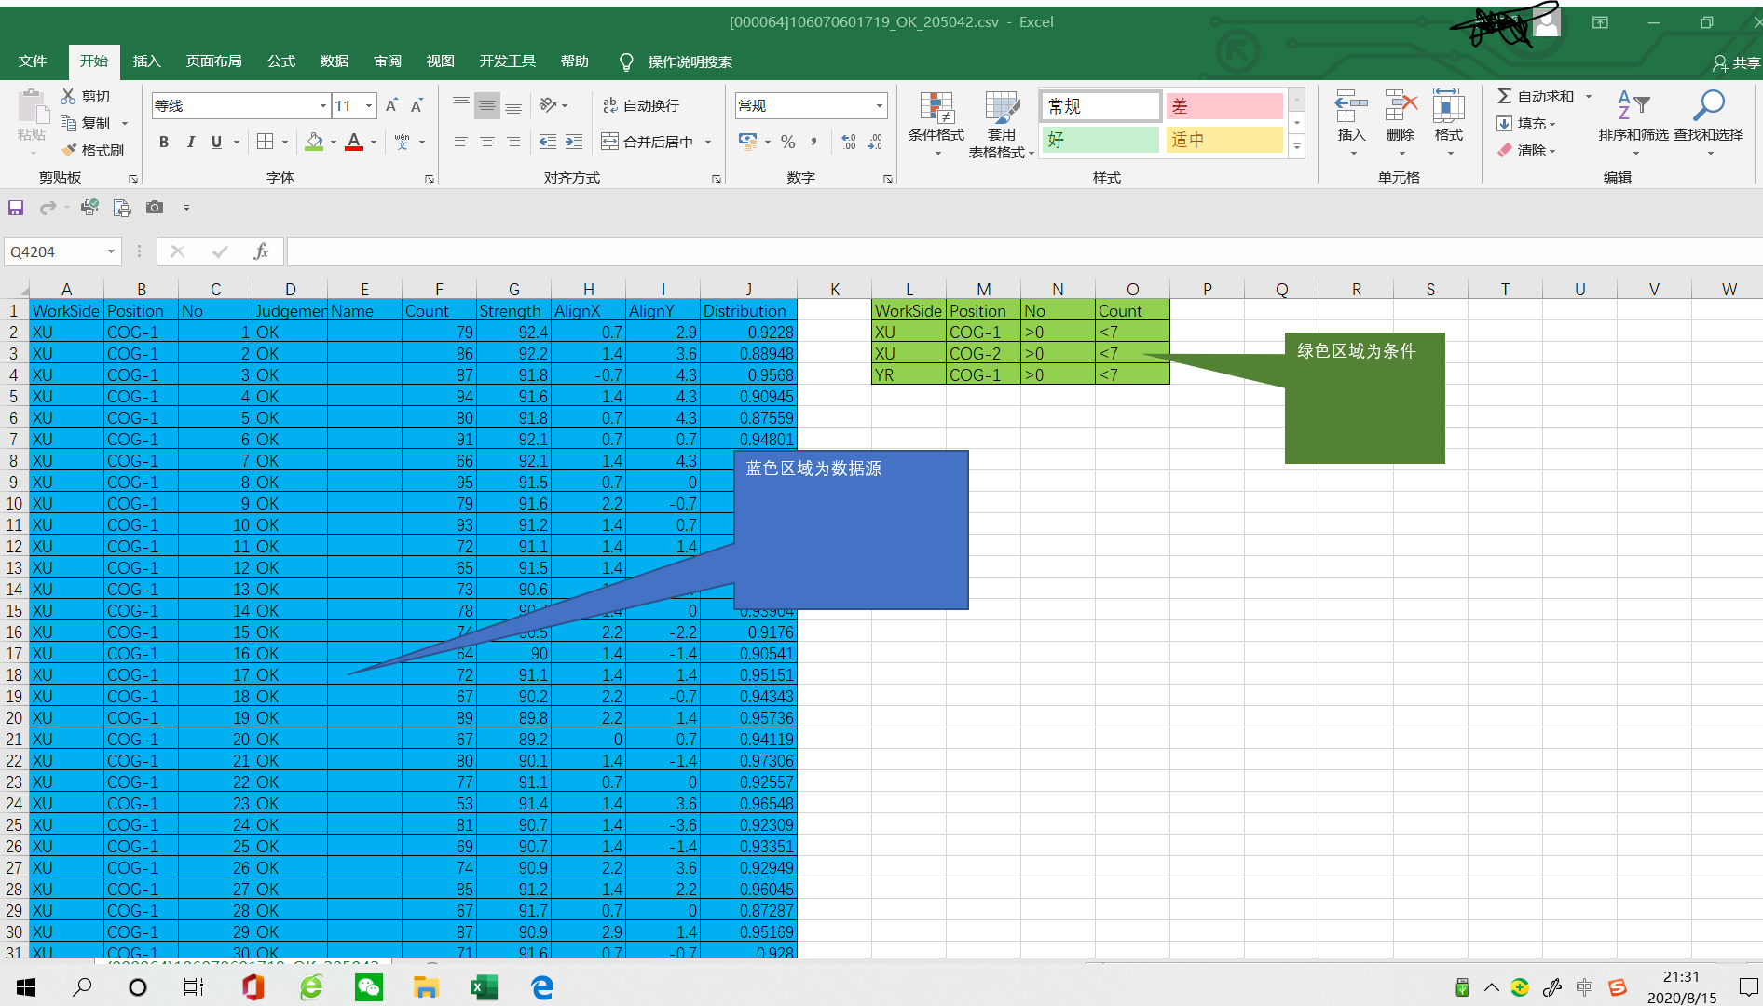Open Format as Table (套用表格格式)
The height and width of the screenshot is (1006, 1763).
pyautogui.click(x=1002, y=124)
